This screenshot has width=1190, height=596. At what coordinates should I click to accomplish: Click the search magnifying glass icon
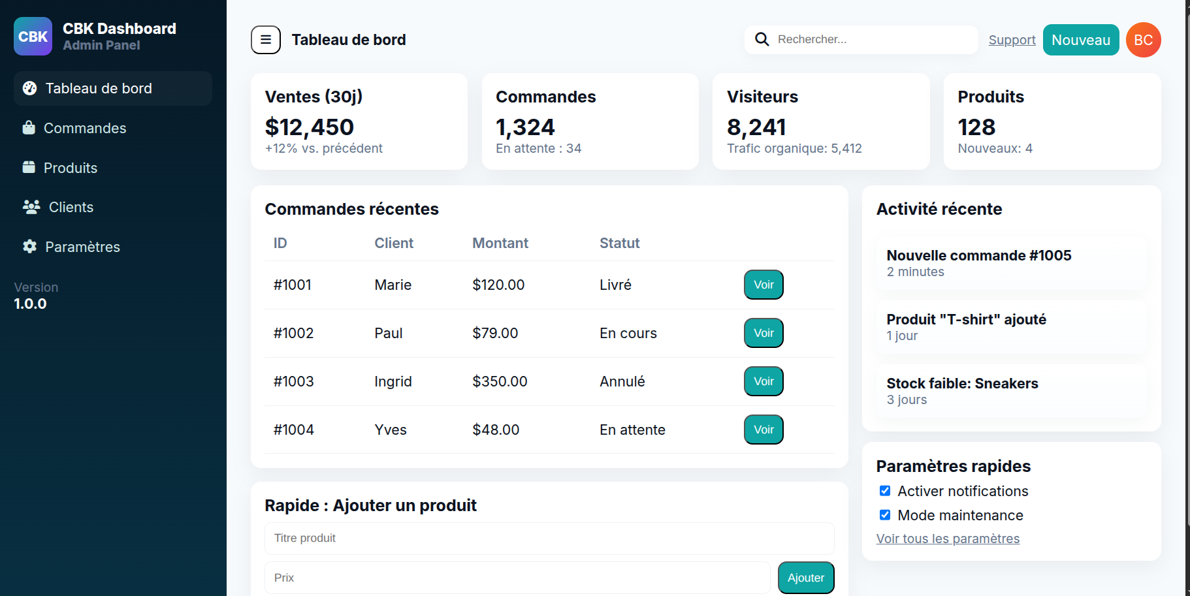[x=762, y=40]
